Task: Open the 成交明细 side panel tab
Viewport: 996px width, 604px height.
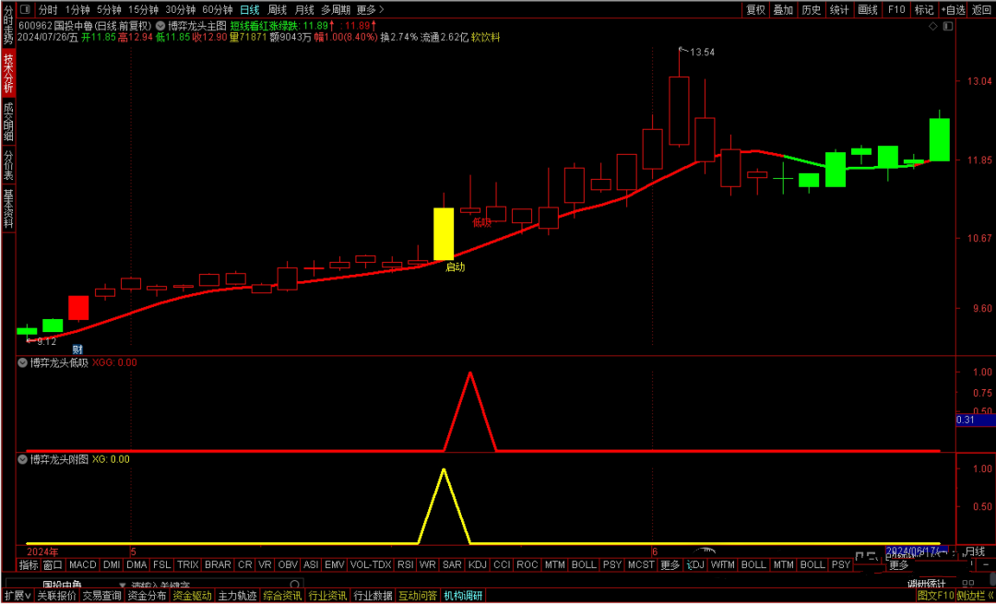Action: (8, 122)
